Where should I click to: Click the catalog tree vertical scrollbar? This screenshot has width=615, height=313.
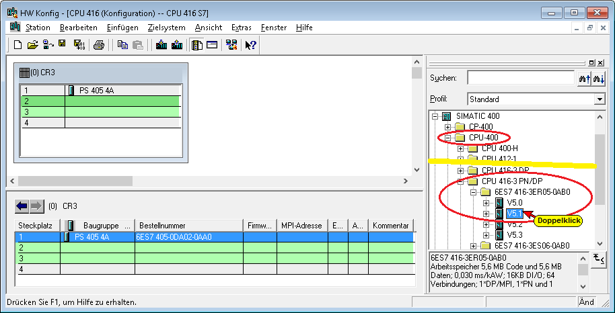(600, 169)
